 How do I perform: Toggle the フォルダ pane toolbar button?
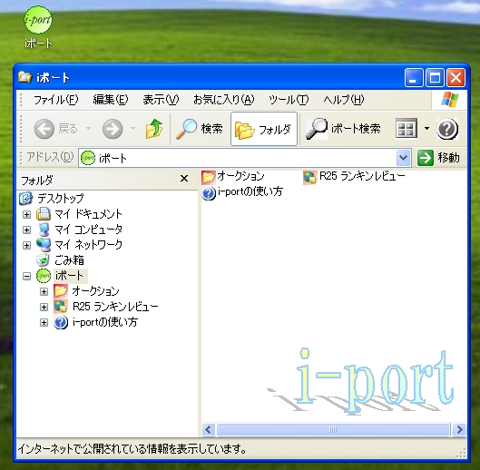click(x=264, y=129)
